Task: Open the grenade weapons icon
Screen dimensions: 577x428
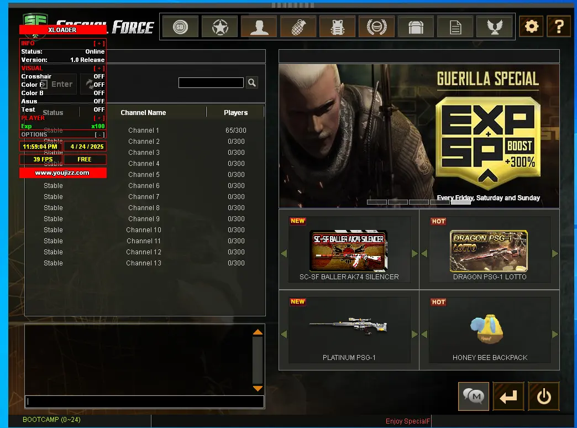Action: (298, 27)
